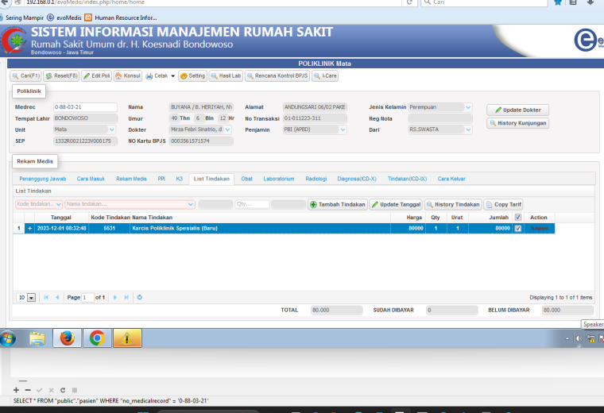Image resolution: width=604 pixels, height=413 pixels.
Task: Launch Firefox from the taskbar
Action: 67,338
